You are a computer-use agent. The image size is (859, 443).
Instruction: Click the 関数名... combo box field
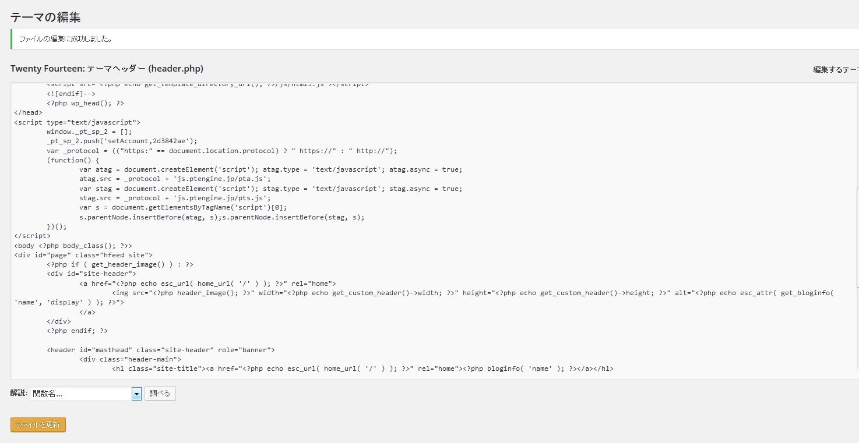point(81,394)
